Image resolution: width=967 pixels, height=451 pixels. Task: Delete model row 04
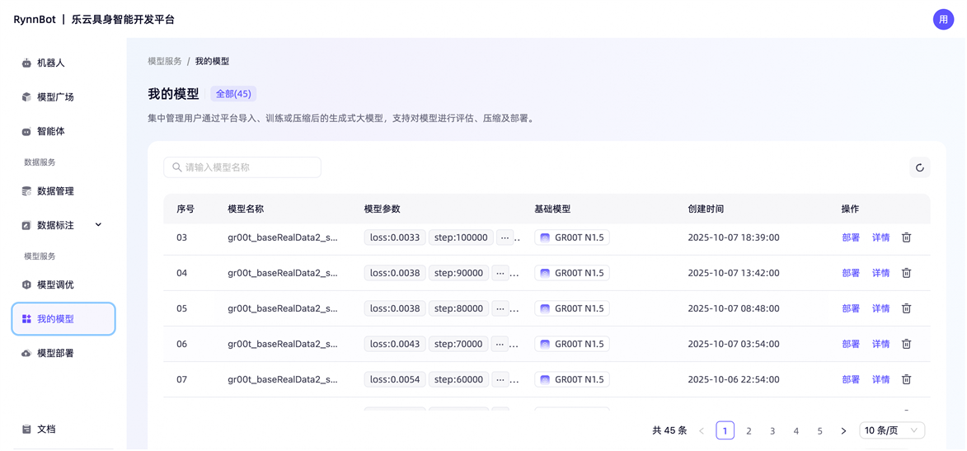(907, 273)
